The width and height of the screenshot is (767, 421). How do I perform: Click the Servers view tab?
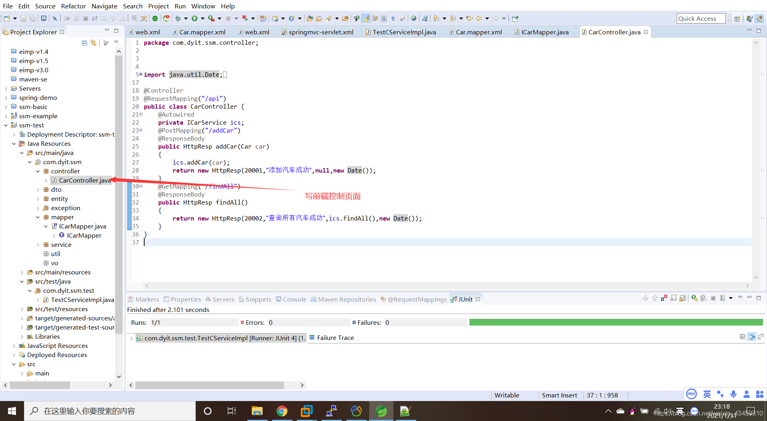tap(220, 299)
